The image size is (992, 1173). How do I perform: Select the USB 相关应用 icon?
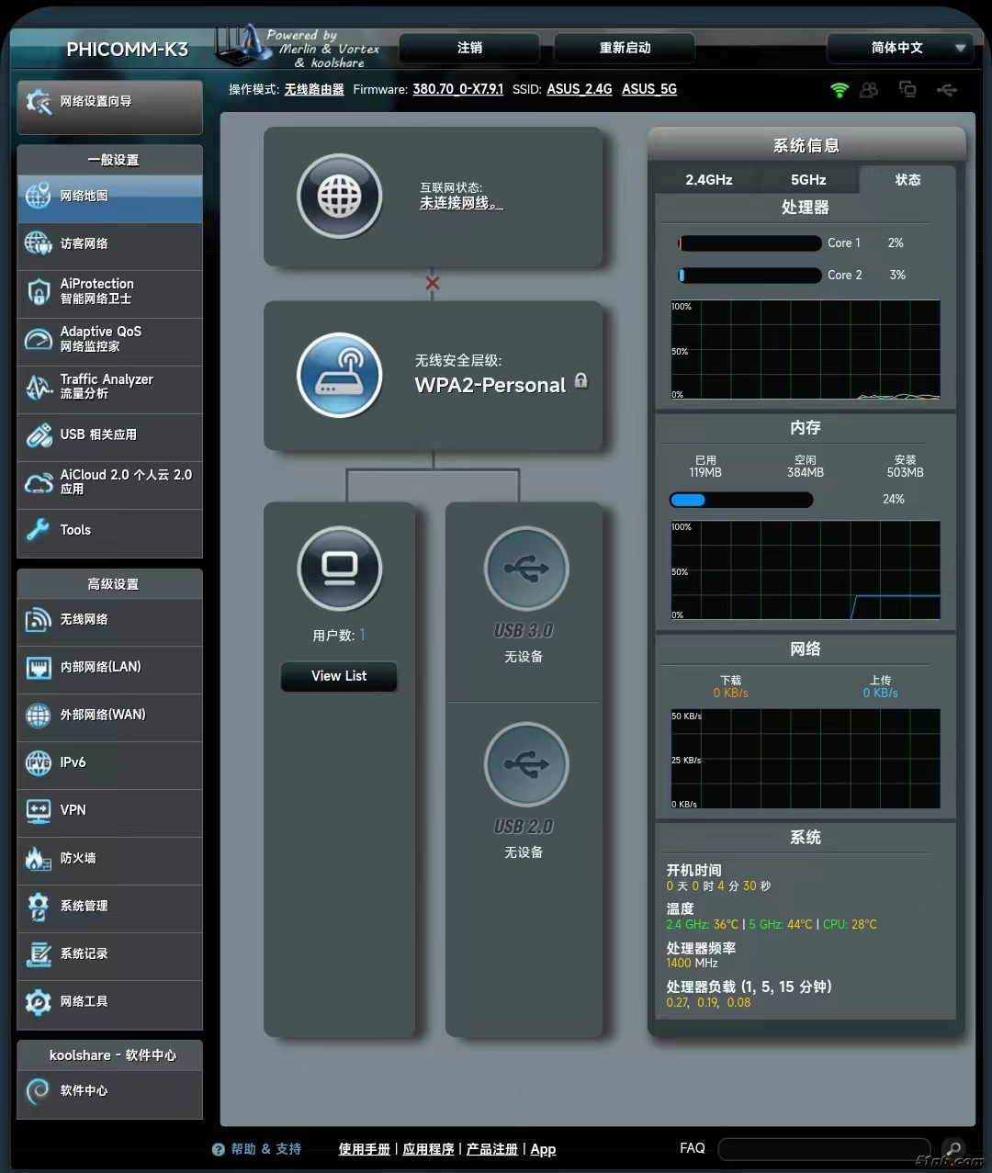[x=38, y=434]
